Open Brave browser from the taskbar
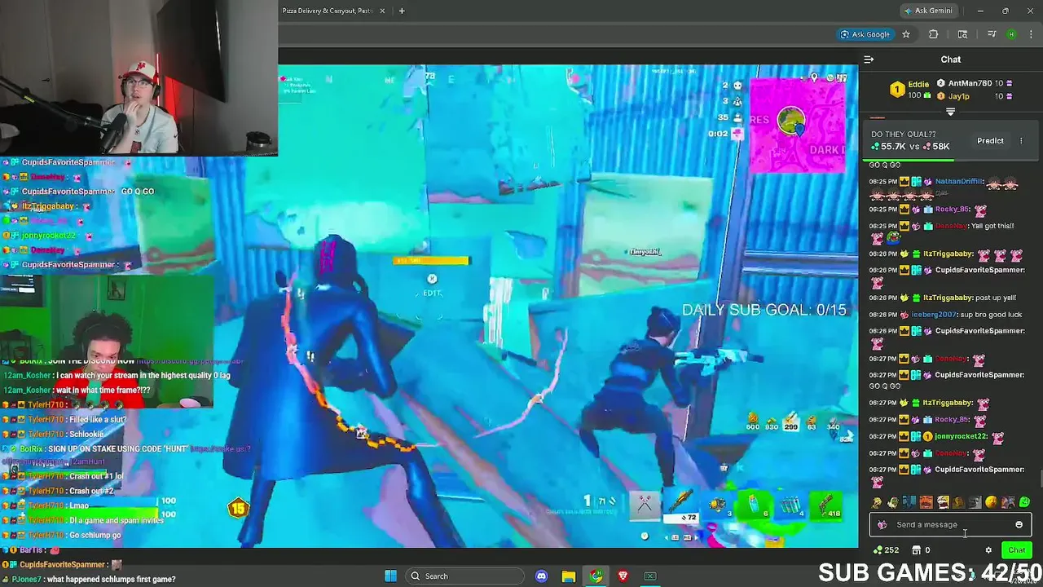This screenshot has width=1043, height=587. click(x=623, y=576)
